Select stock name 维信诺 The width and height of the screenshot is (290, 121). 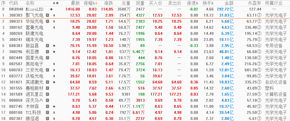(x=32, y=119)
